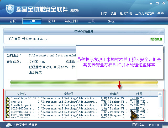Sort by 文件名 column header
This screenshot has width=168, height=128.
[21, 94]
